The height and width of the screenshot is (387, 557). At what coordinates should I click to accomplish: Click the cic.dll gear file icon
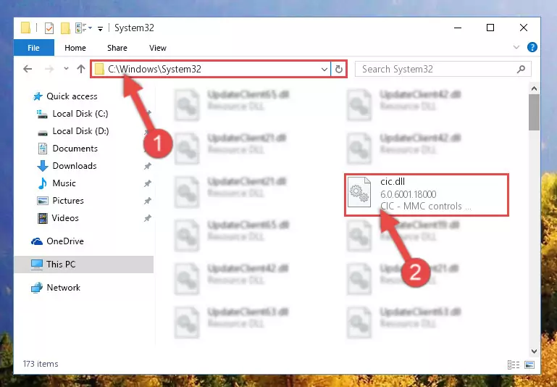[359, 192]
